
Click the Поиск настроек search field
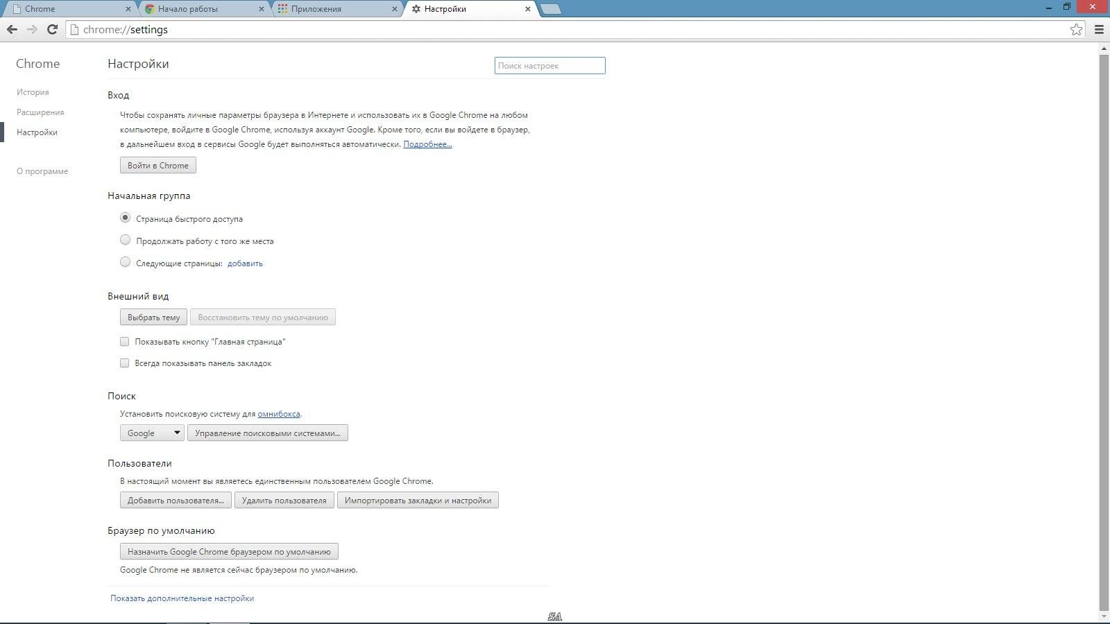point(550,65)
